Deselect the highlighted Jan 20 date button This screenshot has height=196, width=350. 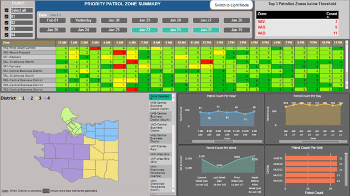(206, 30)
